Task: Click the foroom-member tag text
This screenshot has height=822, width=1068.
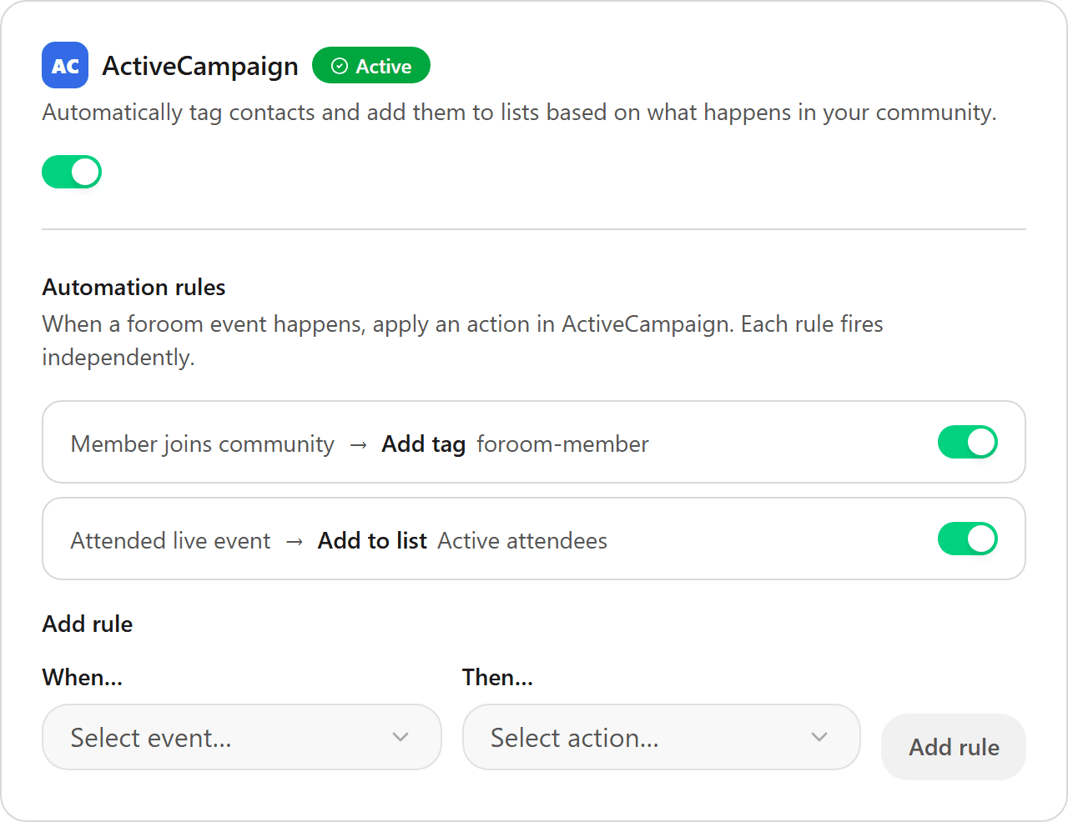Action: (x=562, y=444)
